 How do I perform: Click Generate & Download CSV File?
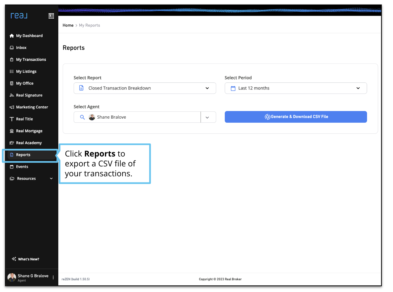[x=296, y=117]
